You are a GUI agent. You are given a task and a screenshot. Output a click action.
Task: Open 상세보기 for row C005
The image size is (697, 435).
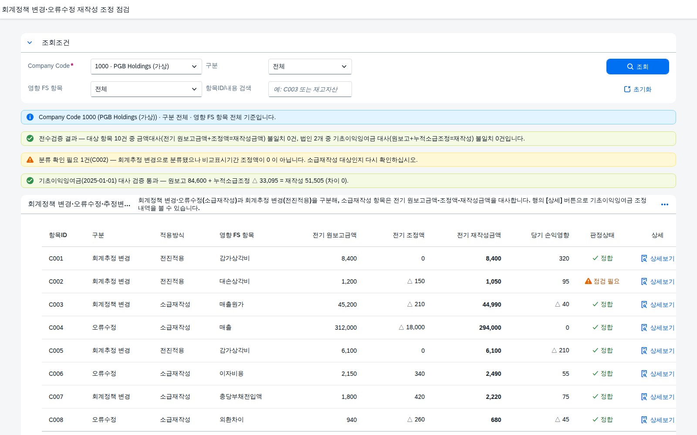click(658, 351)
